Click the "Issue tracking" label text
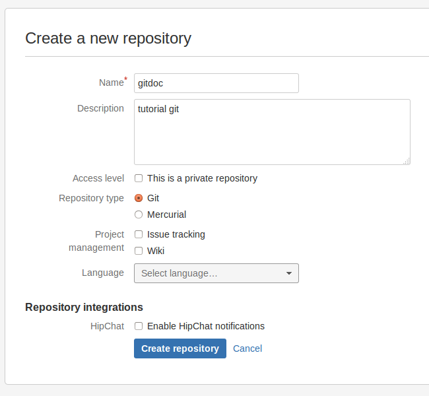This screenshot has height=396, width=429. [x=176, y=234]
